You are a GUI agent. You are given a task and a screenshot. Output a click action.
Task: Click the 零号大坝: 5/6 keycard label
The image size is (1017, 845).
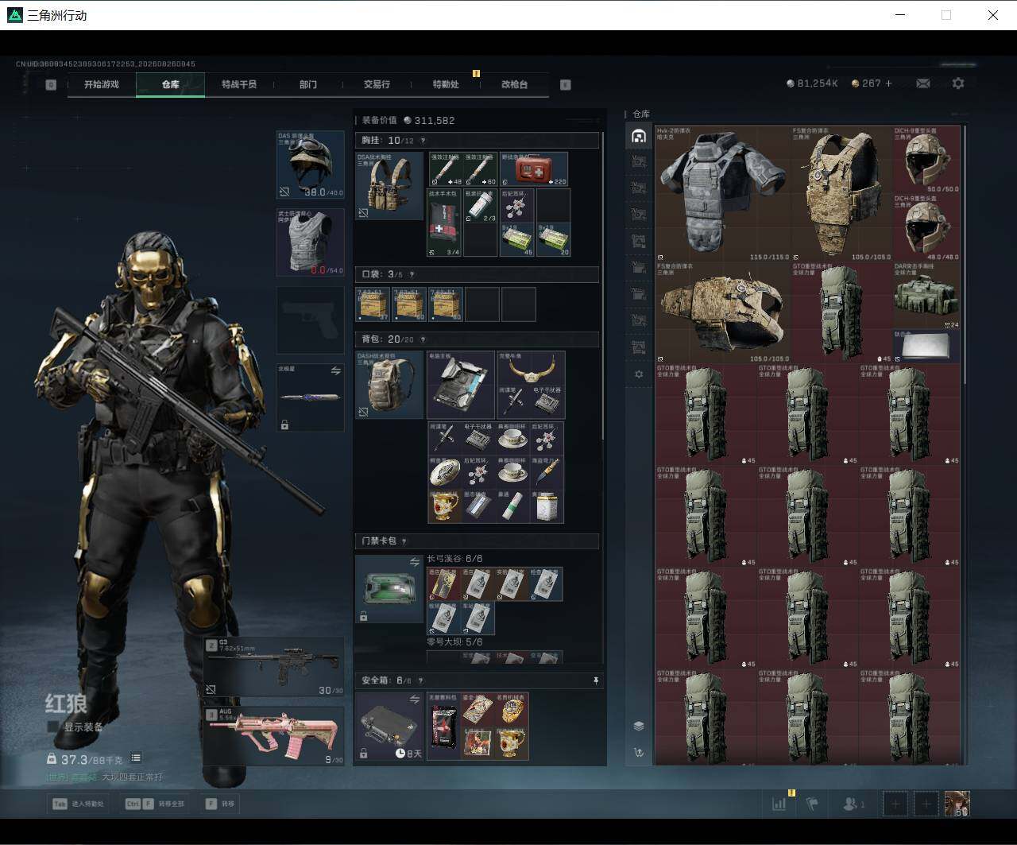tap(454, 642)
